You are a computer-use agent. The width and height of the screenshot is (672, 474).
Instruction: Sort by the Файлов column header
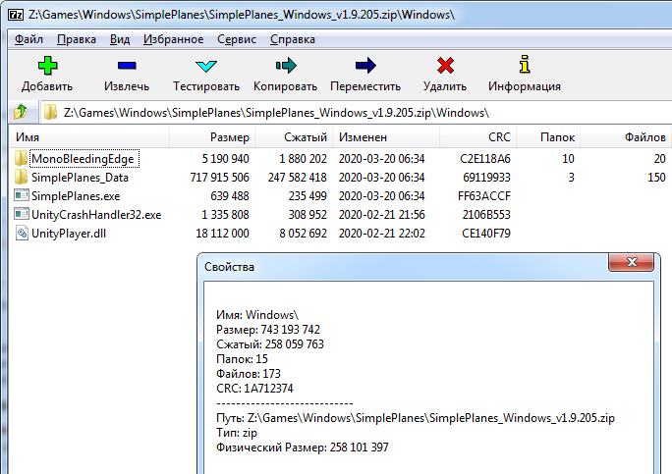[x=626, y=137]
